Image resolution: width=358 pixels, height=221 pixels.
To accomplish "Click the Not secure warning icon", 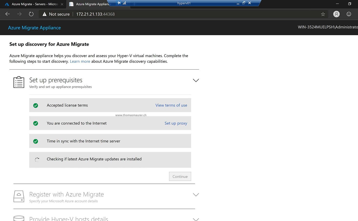I will (44, 14).
